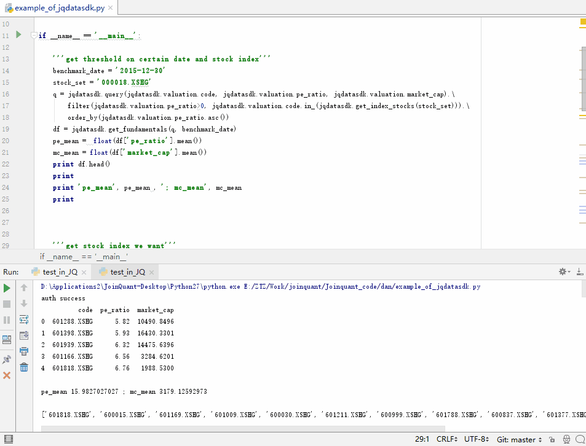586x446 pixels.
Task: Click the 601288.XSHG row in console output
Action: tap(108, 321)
